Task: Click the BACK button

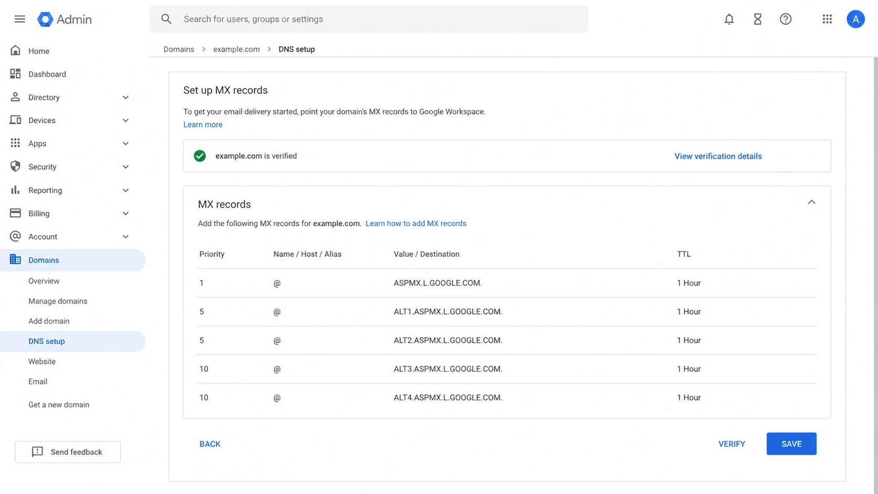Action: pyautogui.click(x=210, y=444)
